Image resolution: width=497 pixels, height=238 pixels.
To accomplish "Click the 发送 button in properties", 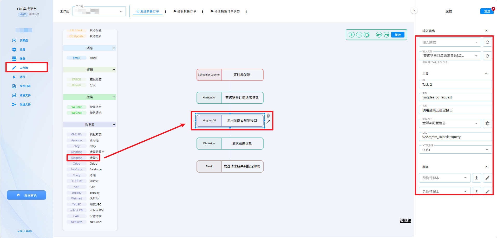I will coord(487,11).
